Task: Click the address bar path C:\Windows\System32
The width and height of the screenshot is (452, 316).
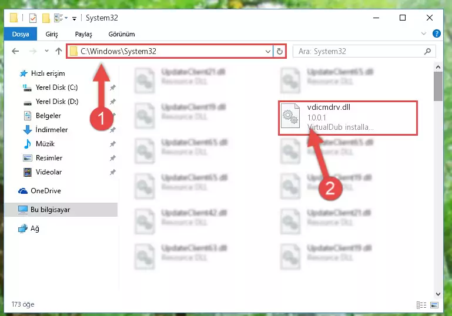Action: pos(119,51)
